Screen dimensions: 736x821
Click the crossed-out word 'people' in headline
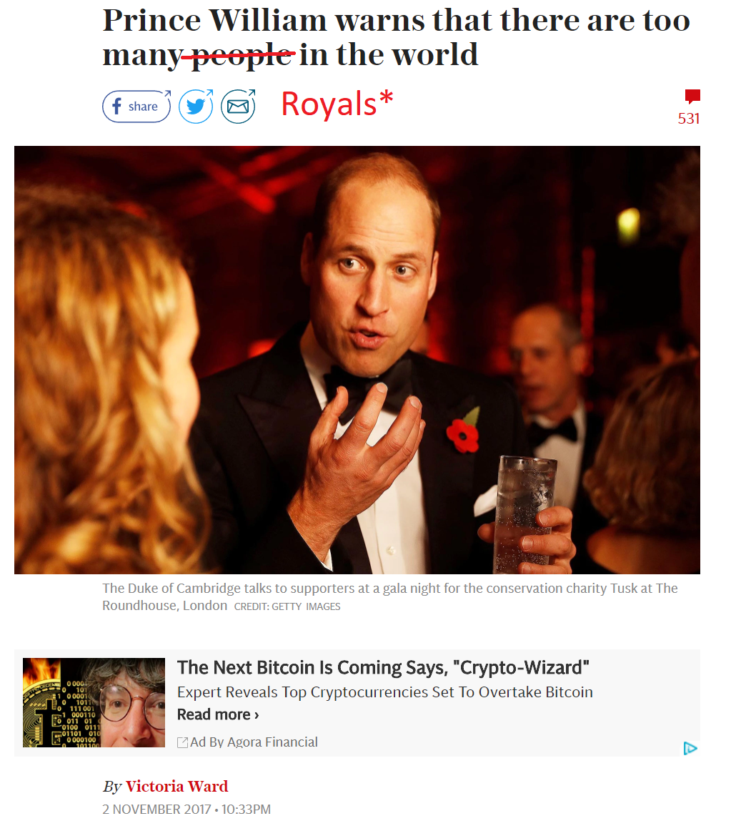(x=242, y=54)
